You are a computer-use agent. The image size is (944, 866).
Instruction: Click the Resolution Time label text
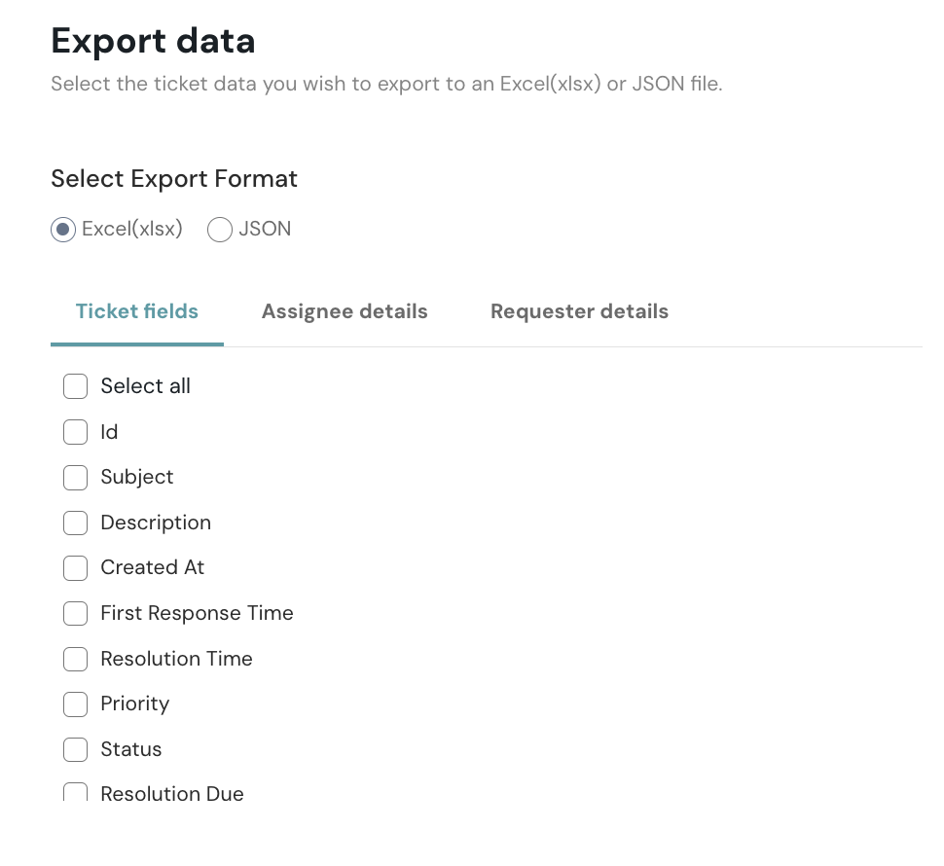point(176,659)
